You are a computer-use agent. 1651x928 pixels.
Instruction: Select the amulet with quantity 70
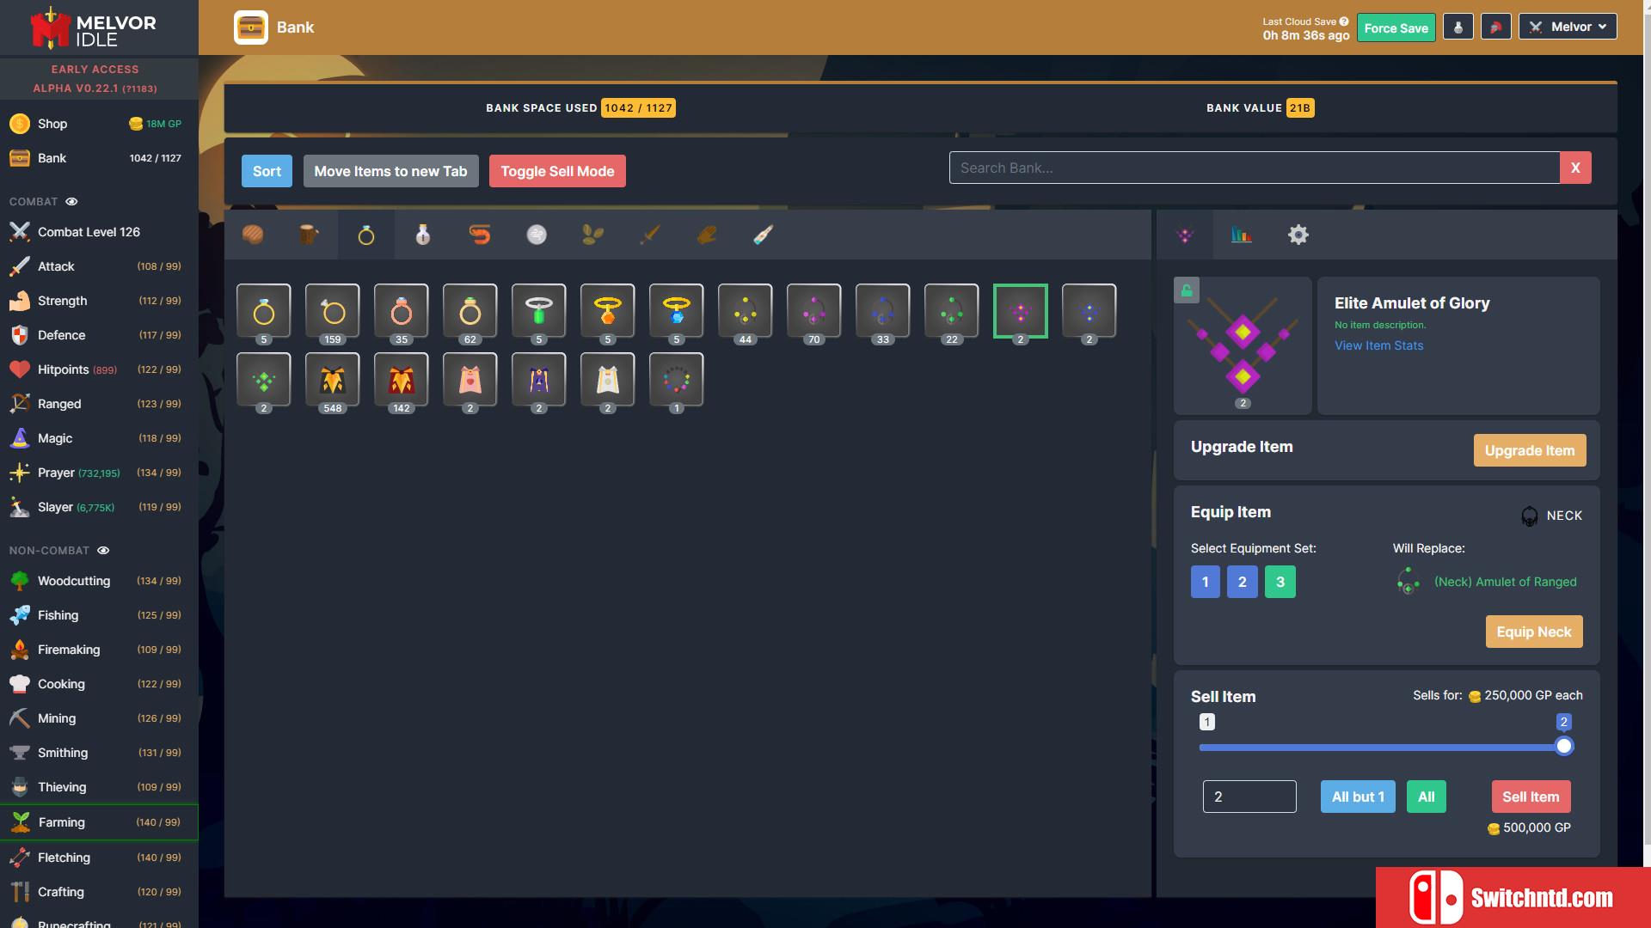point(814,311)
